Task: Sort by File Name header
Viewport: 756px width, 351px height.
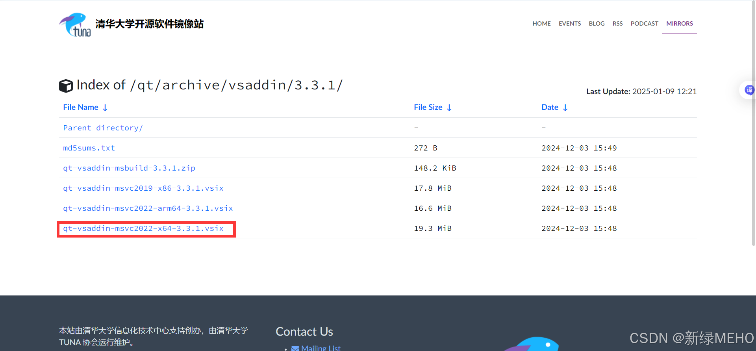Action: (81, 107)
